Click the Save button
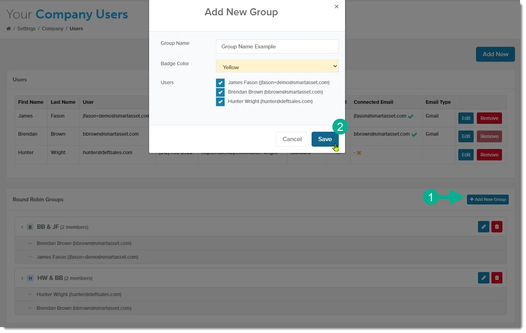526x333 pixels. click(x=325, y=139)
